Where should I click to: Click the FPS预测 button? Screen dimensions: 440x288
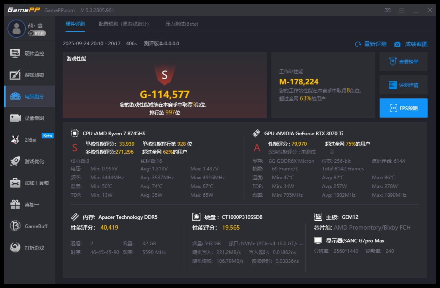pos(403,108)
